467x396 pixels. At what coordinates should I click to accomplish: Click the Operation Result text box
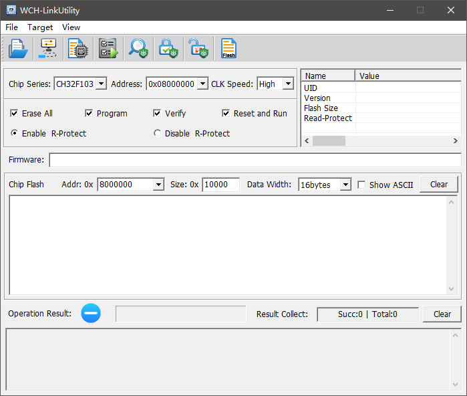click(181, 314)
